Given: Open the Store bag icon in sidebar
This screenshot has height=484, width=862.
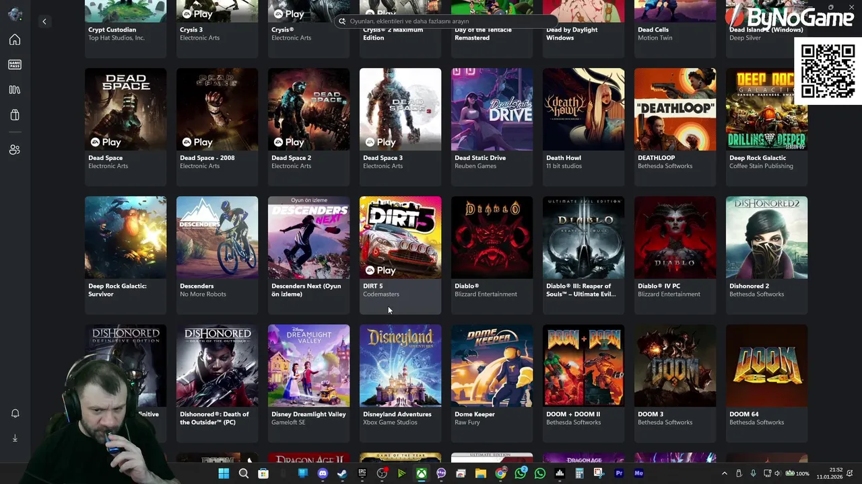Looking at the screenshot, I should click(x=15, y=115).
